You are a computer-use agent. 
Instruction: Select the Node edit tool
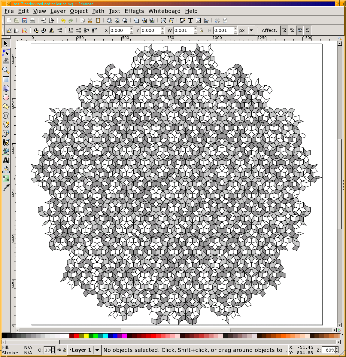coord(6,53)
